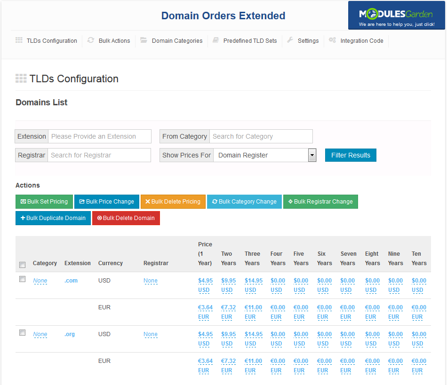Click the Bulk Price Change button
The image size is (447, 385).
107,202
